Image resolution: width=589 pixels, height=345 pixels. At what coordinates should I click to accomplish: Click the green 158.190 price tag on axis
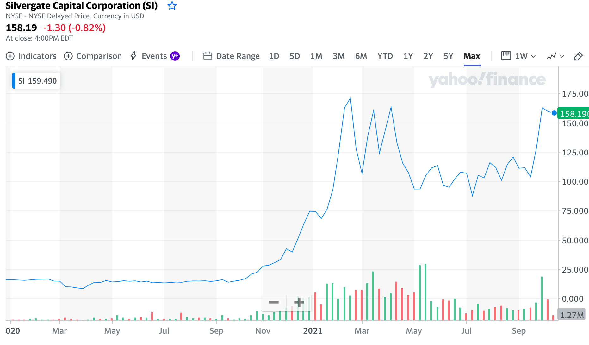(x=573, y=114)
